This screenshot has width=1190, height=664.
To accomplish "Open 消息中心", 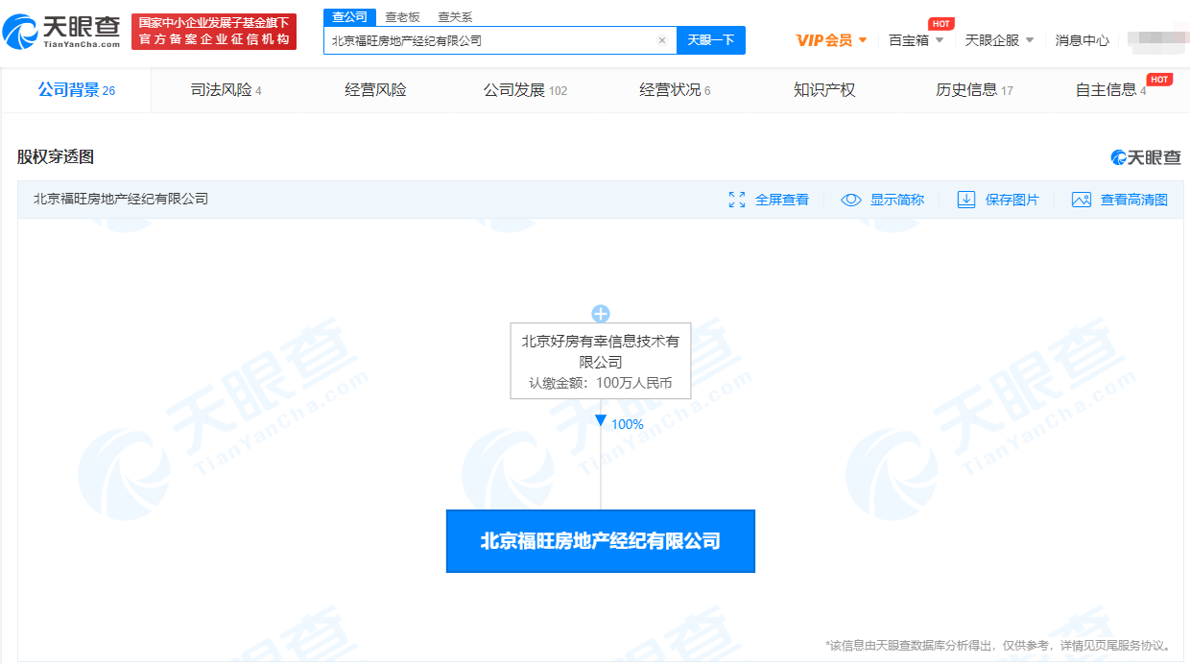I will [1082, 40].
